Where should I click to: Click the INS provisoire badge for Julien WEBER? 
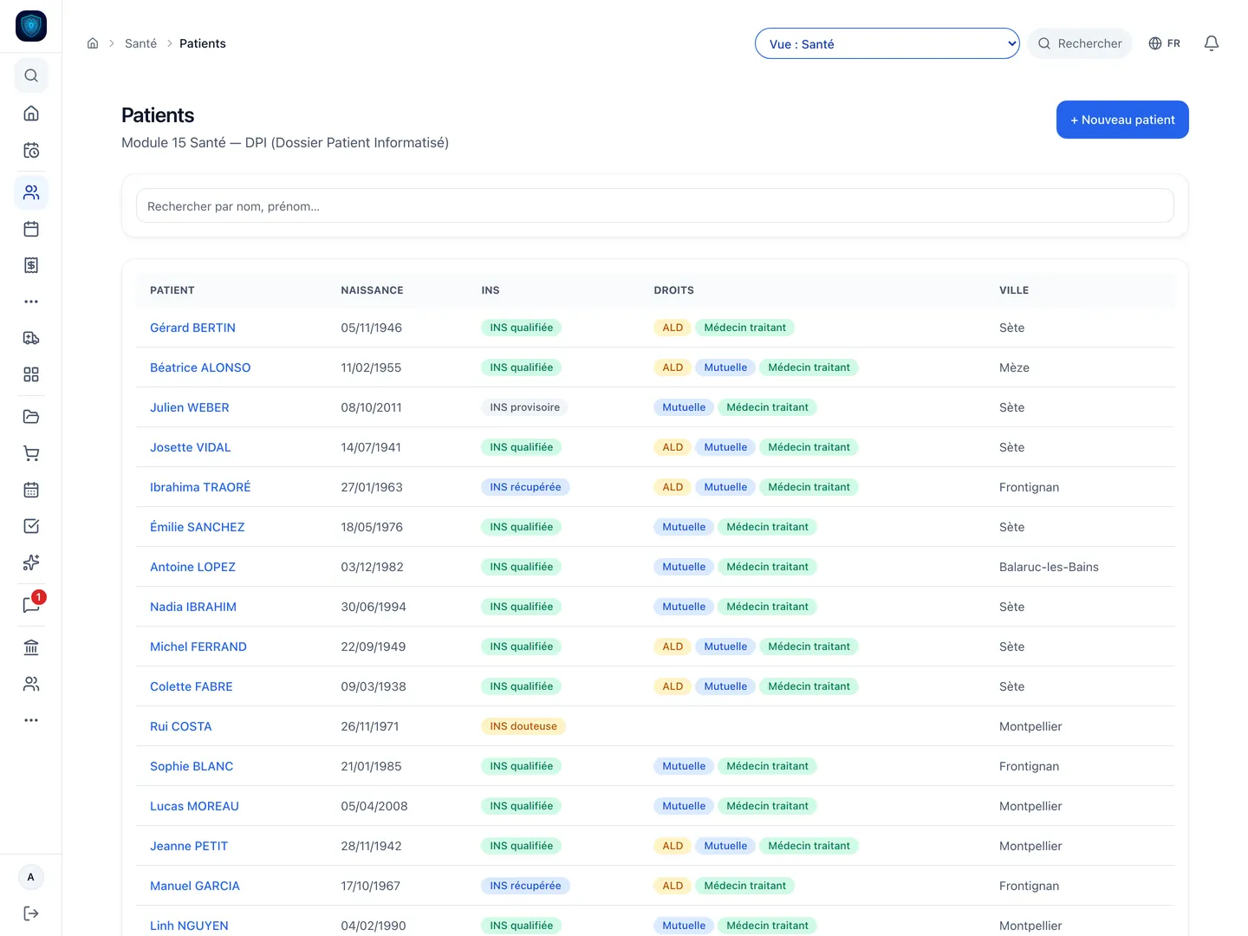click(524, 407)
